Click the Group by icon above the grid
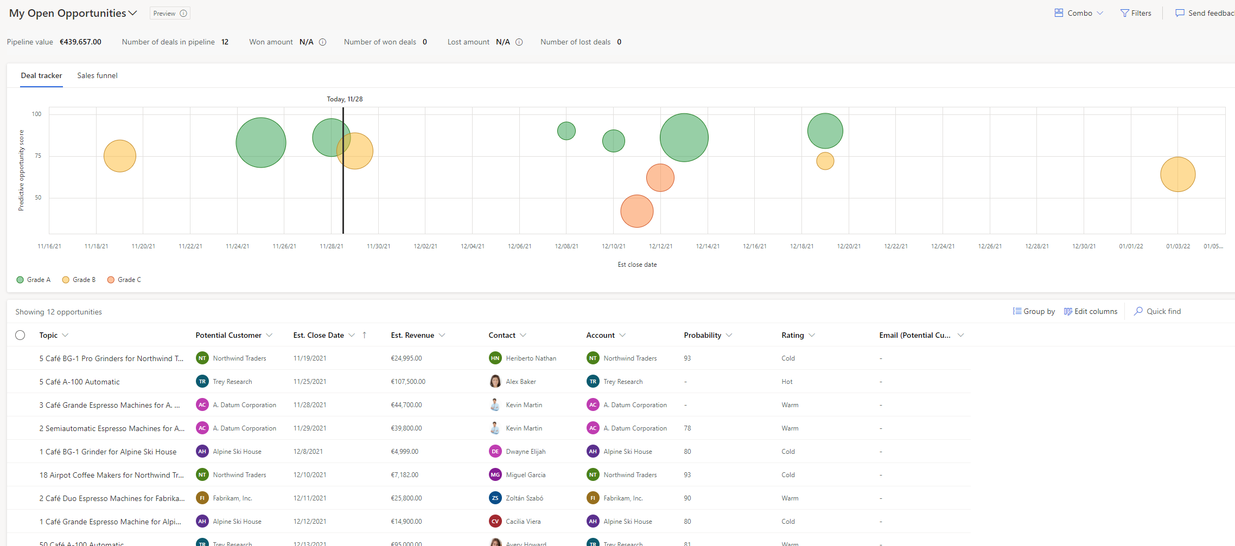1235x546 pixels. (1018, 311)
